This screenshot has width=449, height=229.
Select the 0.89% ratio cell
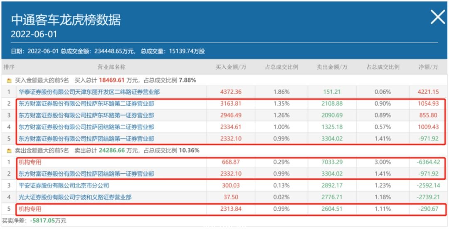point(383,115)
